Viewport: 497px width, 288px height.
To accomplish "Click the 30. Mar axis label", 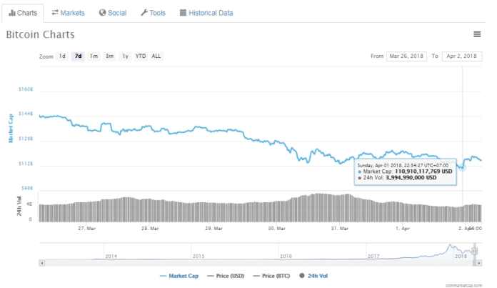I will click(277, 229).
